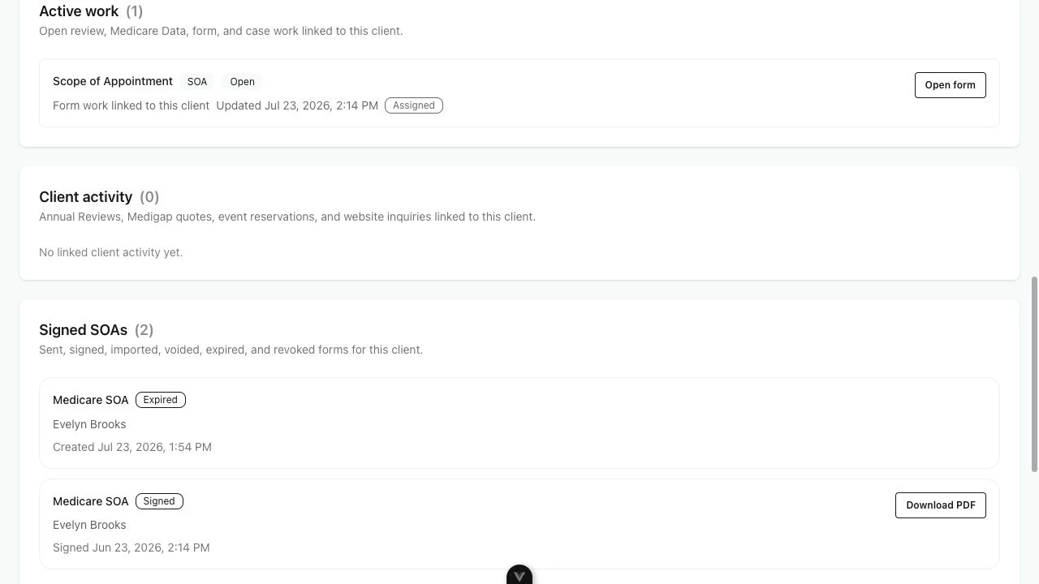Click the 'Updated Jul 23, 2026, 2:14 PM' timestamp
Image resolution: width=1039 pixels, height=584 pixels.
coord(297,105)
